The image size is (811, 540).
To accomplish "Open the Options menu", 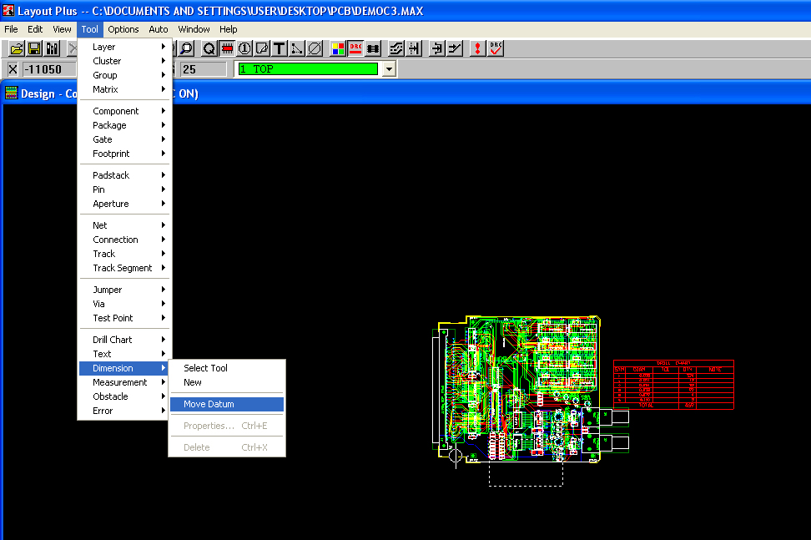I will tap(123, 29).
